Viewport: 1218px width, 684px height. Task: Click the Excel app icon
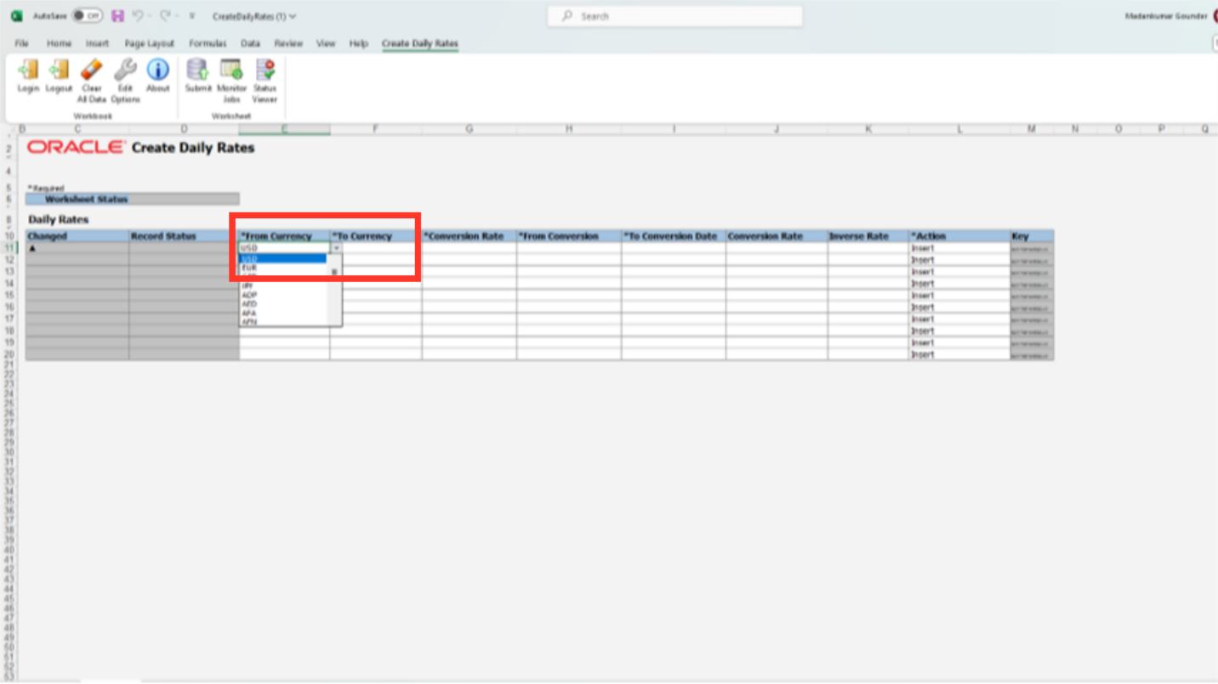[16, 16]
